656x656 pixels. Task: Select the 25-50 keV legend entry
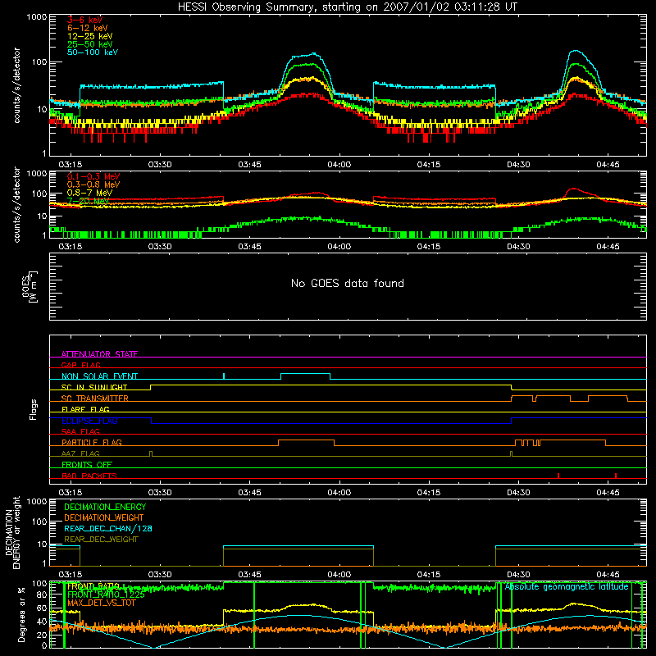[x=90, y=44]
